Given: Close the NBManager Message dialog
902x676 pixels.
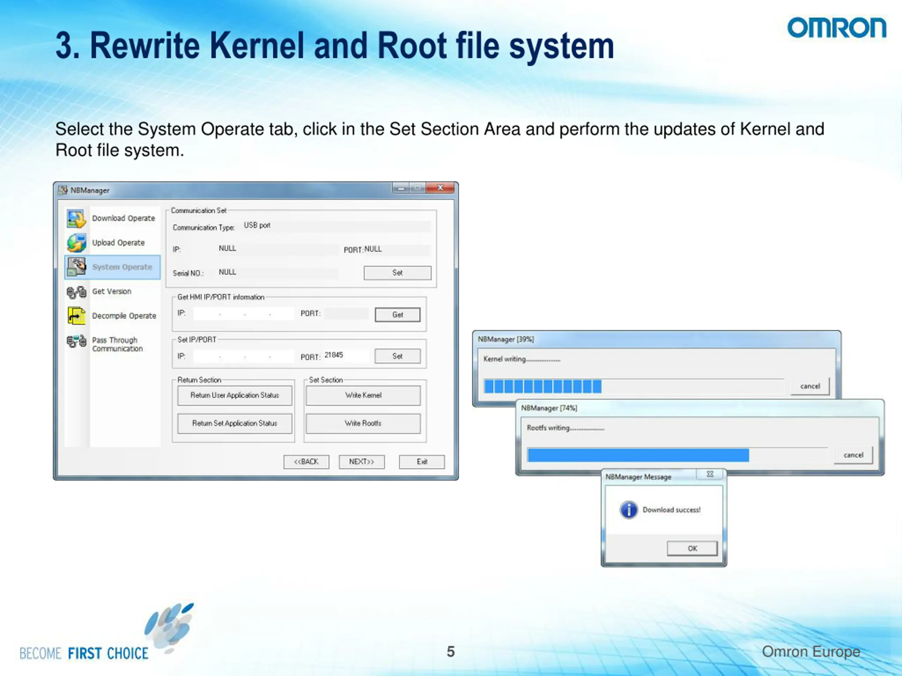Looking at the screenshot, I should (x=710, y=474).
